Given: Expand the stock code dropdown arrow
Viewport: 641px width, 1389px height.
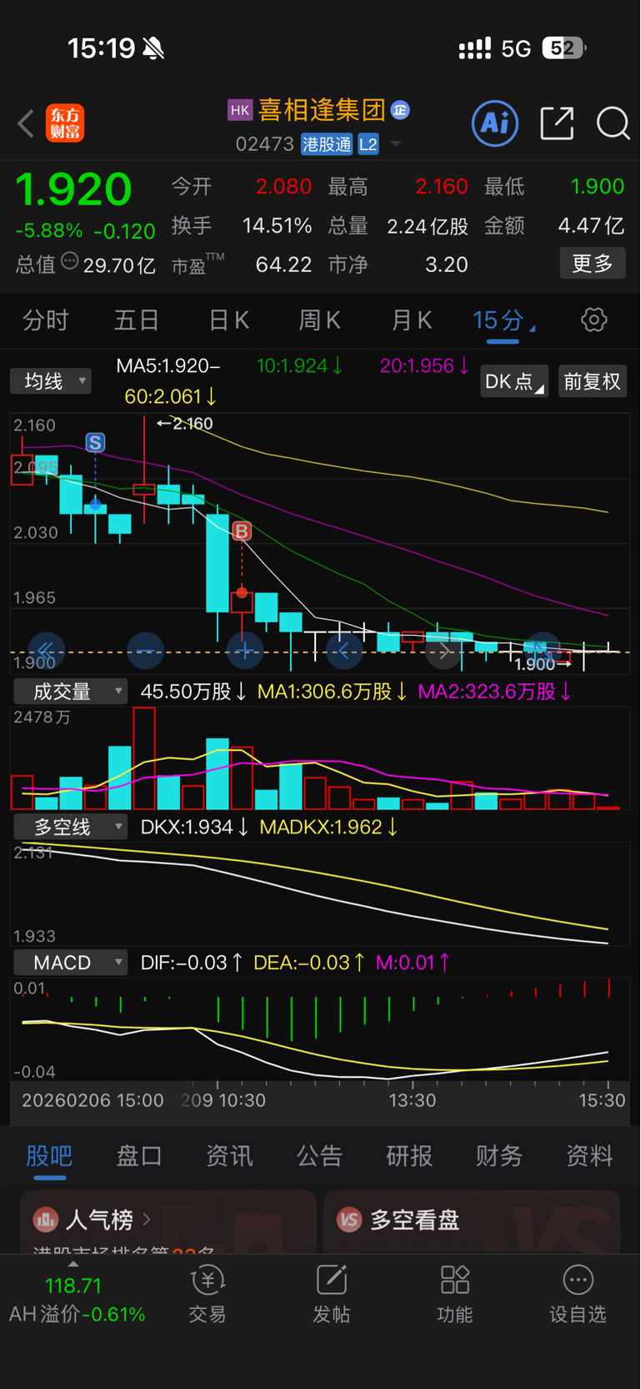Looking at the screenshot, I should coord(396,144).
